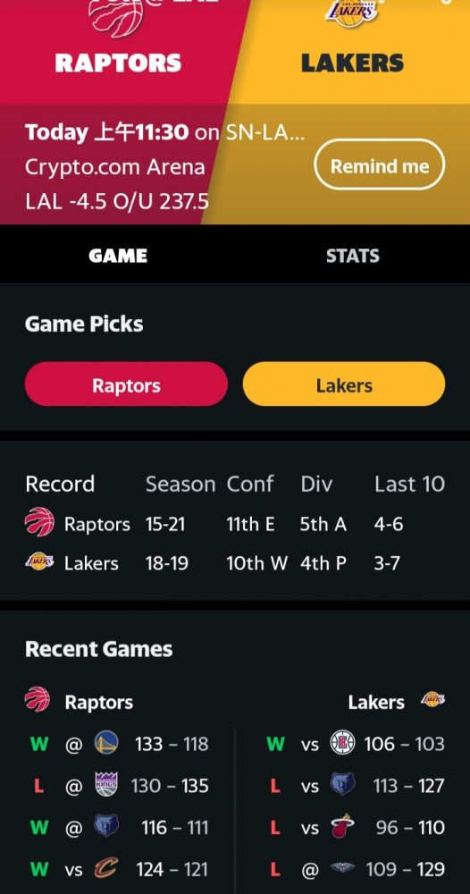The image size is (470, 894).
Task: Open the Golden State Warriors logo in Recent Games
Action: 106,743
